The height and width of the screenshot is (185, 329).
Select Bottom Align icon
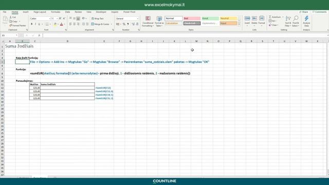[78, 18]
